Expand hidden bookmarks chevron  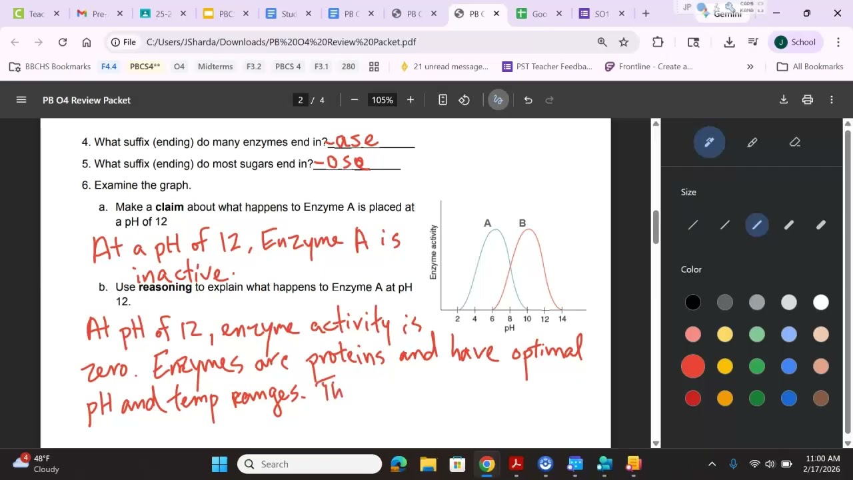[x=750, y=67]
